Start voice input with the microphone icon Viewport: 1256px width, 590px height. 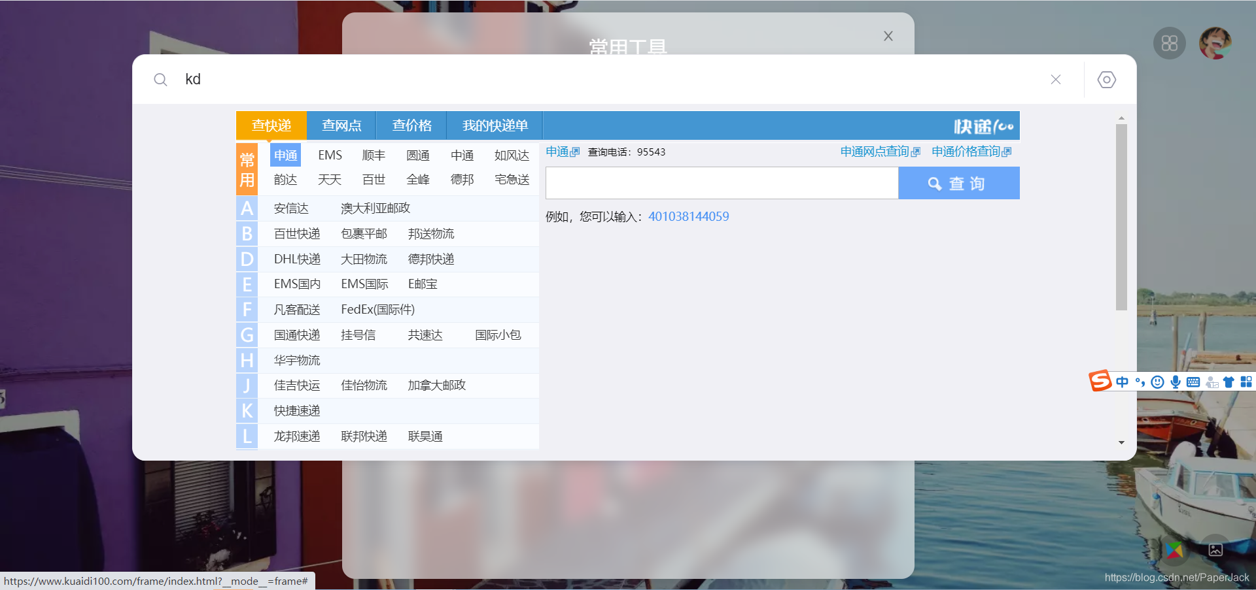1175,382
